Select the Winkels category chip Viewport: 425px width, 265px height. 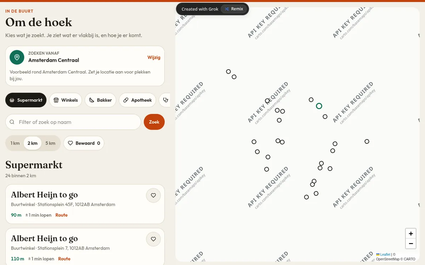[66, 100]
